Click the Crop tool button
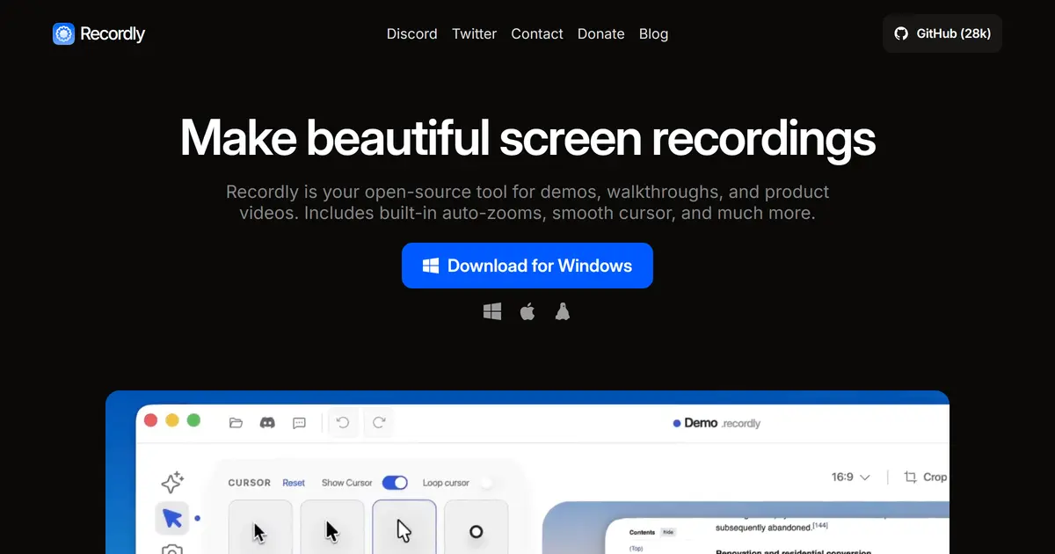1055x554 pixels. 925,477
